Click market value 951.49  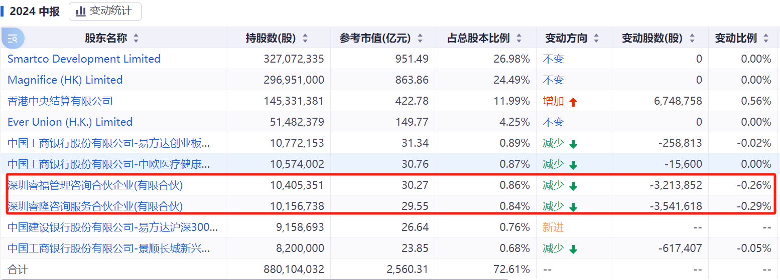pos(412,59)
